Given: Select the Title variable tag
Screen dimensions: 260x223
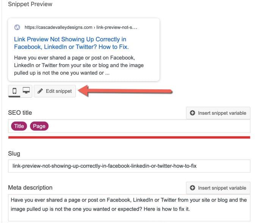Looking at the screenshot, I should (x=19, y=126).
